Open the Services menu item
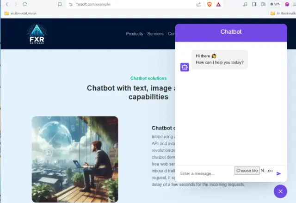Image resolution: width=296 pixels, height=203 pixels. (155, 34)
